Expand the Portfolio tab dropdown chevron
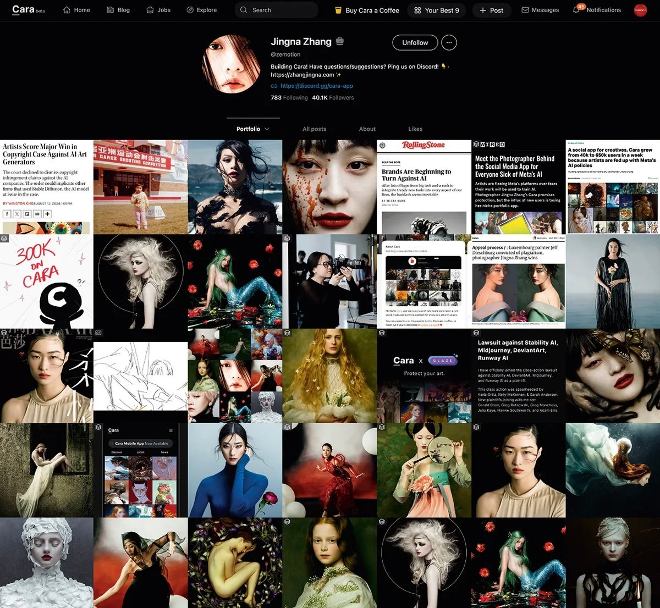 267,129
